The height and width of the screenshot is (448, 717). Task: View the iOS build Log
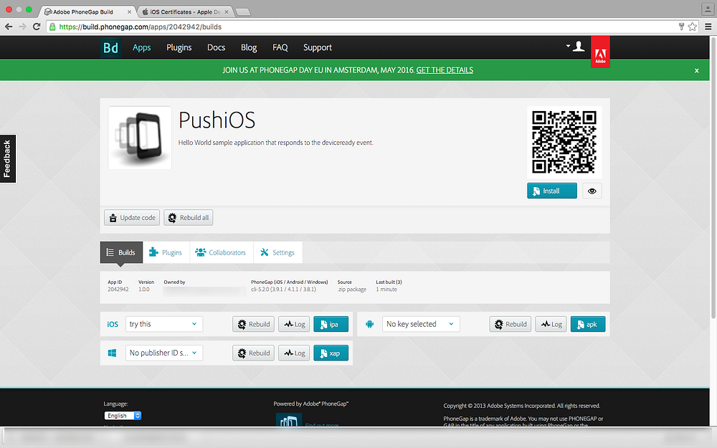coord(294,324)
